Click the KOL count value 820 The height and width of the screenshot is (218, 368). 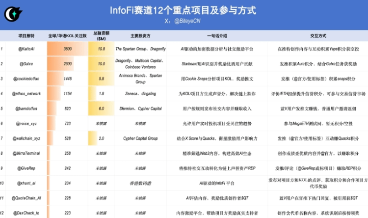(68, 109)
